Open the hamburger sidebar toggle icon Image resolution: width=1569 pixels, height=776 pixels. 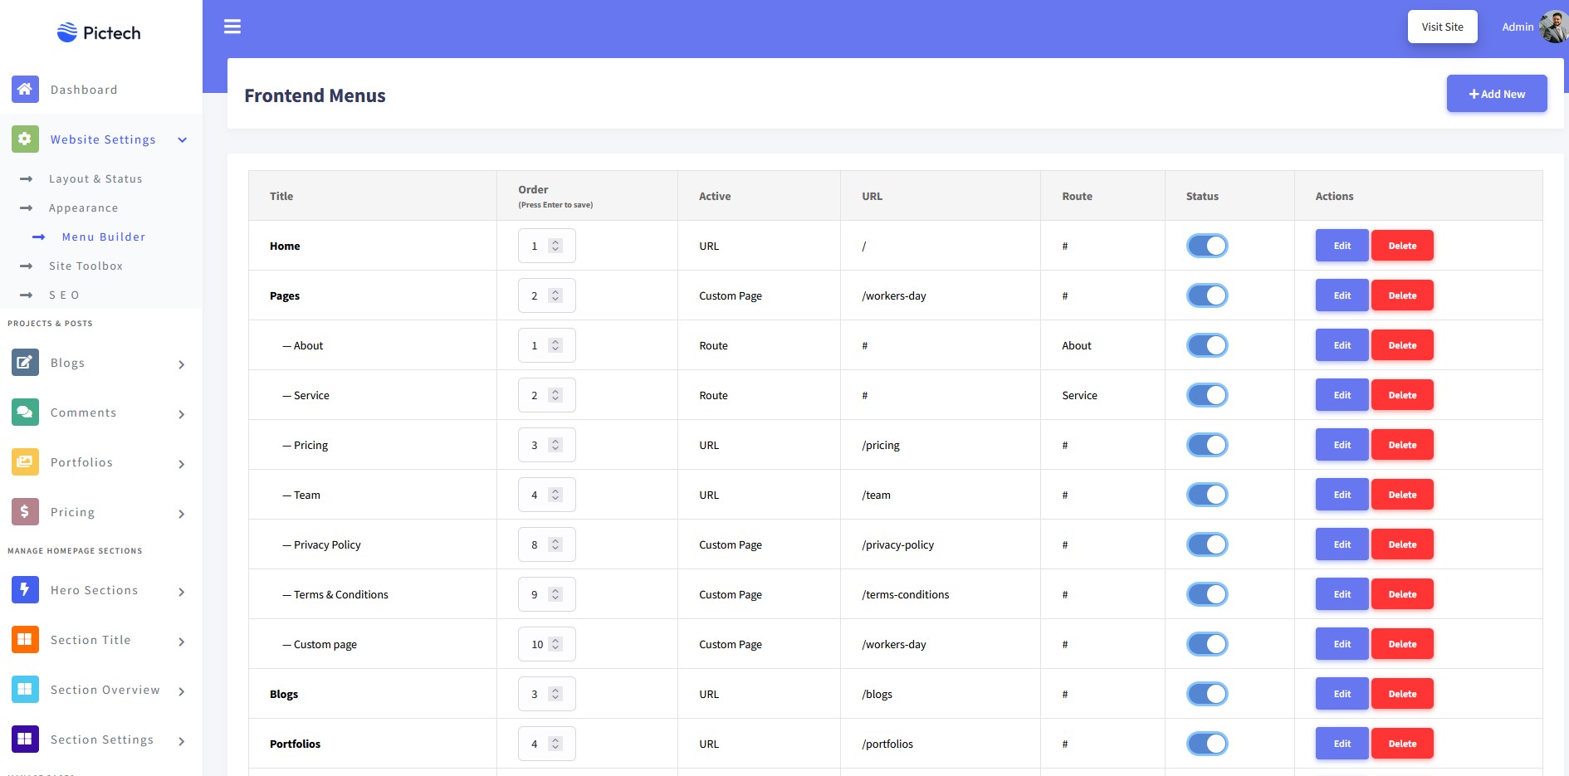tap(232, 27)
